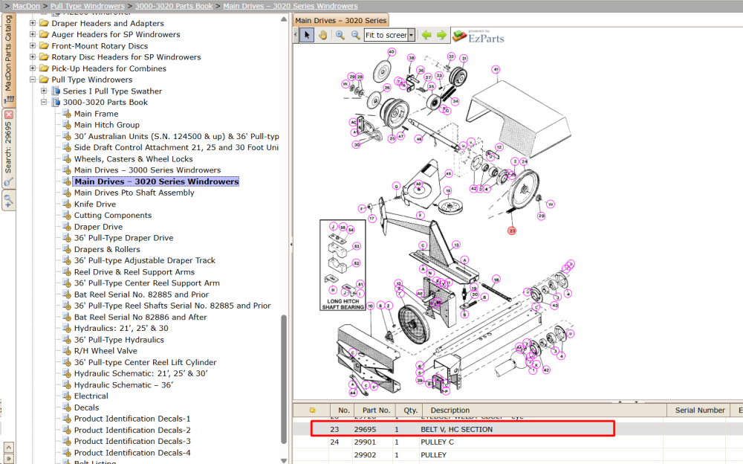Screen dimensions: 743x464
Task: Click the zoom in magnifier
Action: pyautogui.click(x=340, y=35)
